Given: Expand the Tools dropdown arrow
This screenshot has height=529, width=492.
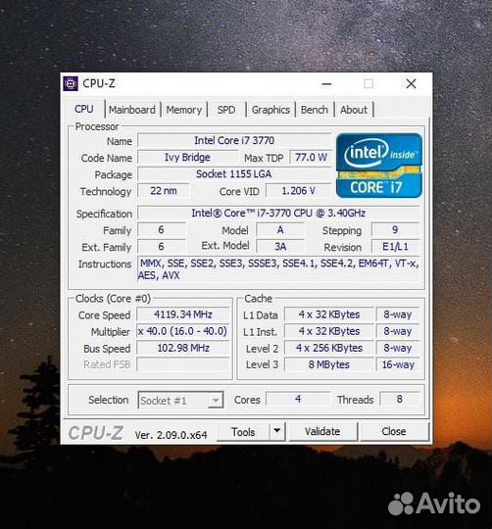Looking at the screenshot, I should [x=277, y=431].
